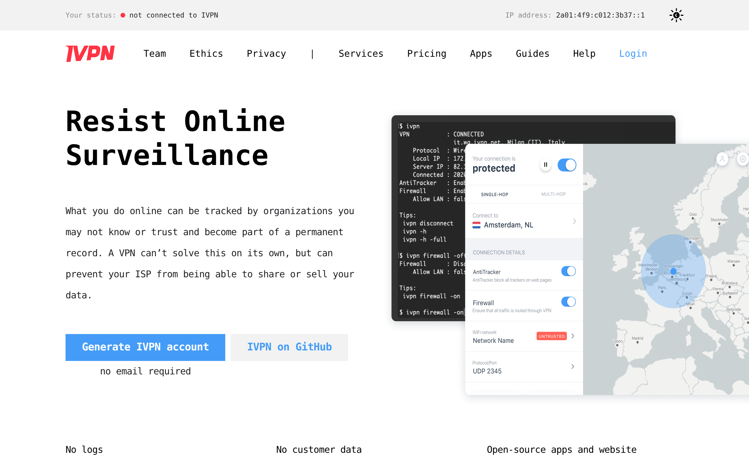The height and width of the screenshot is (468, 749).
Task: Toggle the light/dark theme sun icon
Action: (676, 15)
